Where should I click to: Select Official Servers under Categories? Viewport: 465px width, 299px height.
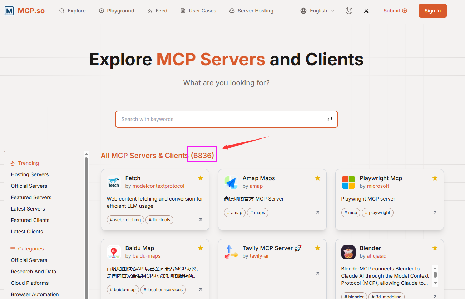tap(29, 260)
